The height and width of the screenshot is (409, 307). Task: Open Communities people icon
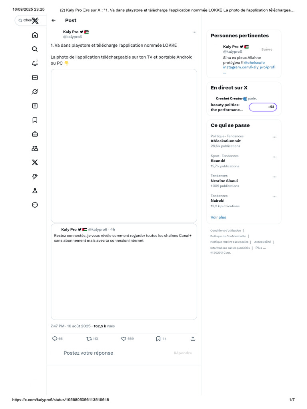click(x=35, y=148)
